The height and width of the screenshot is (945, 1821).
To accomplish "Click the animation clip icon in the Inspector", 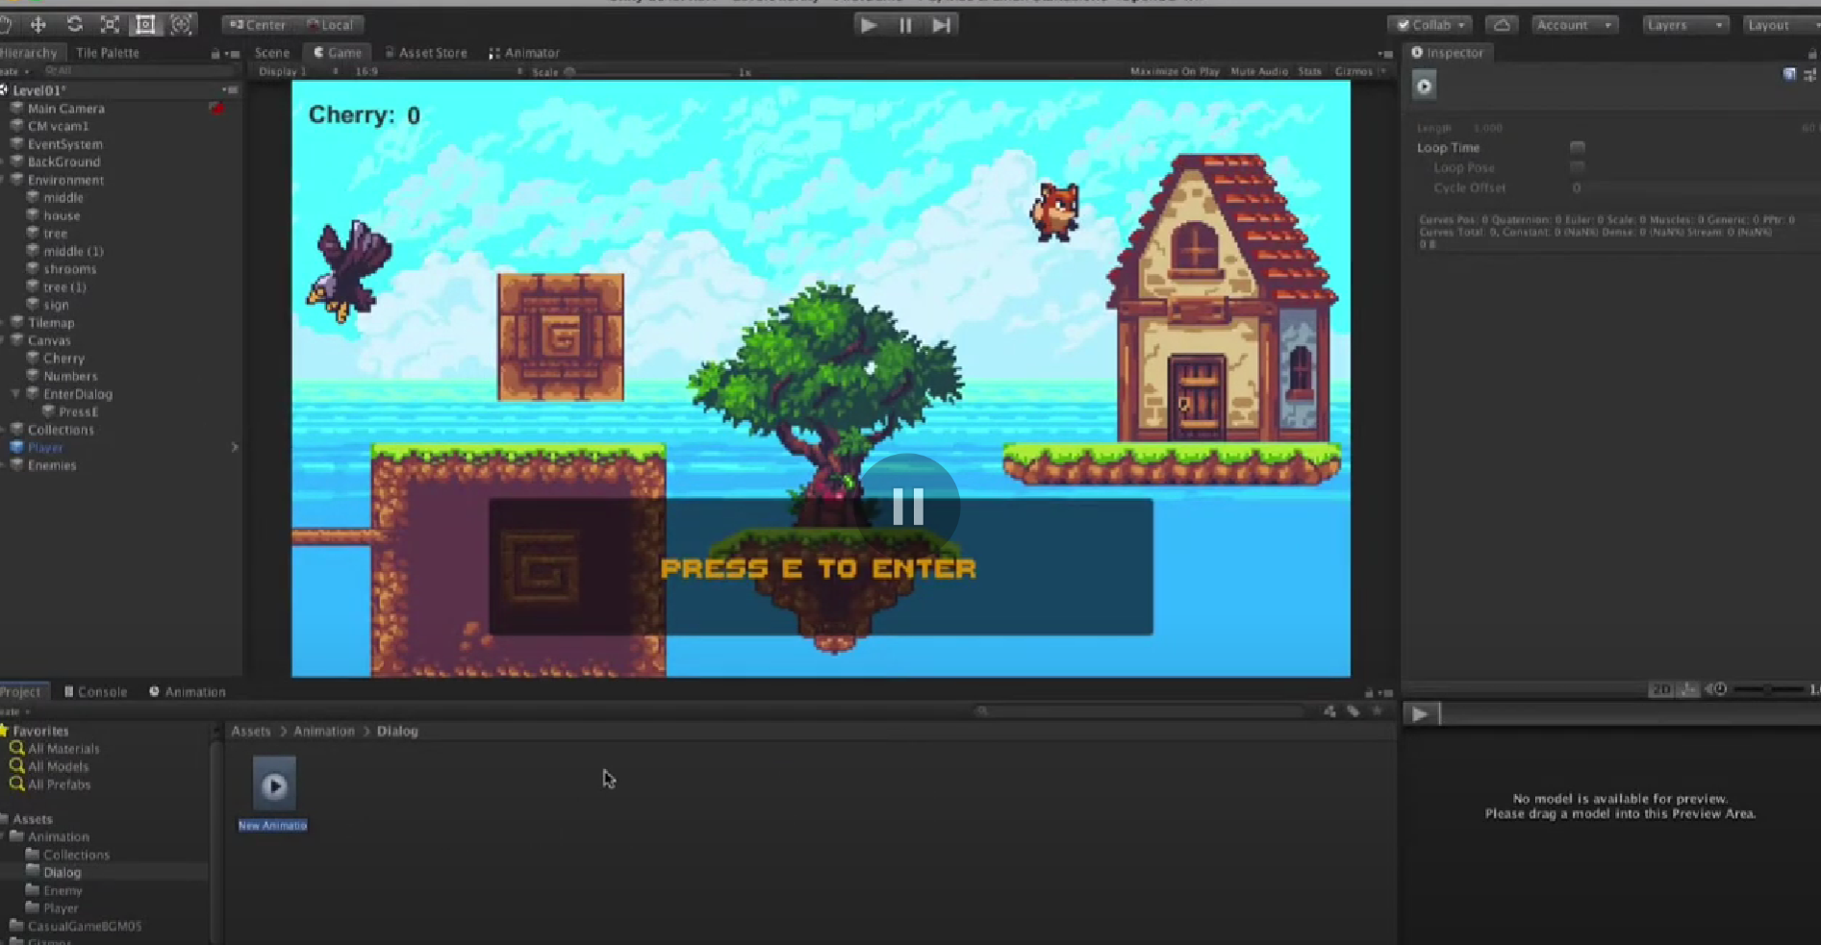I will pyautogui.click(x=1424, y=86).
